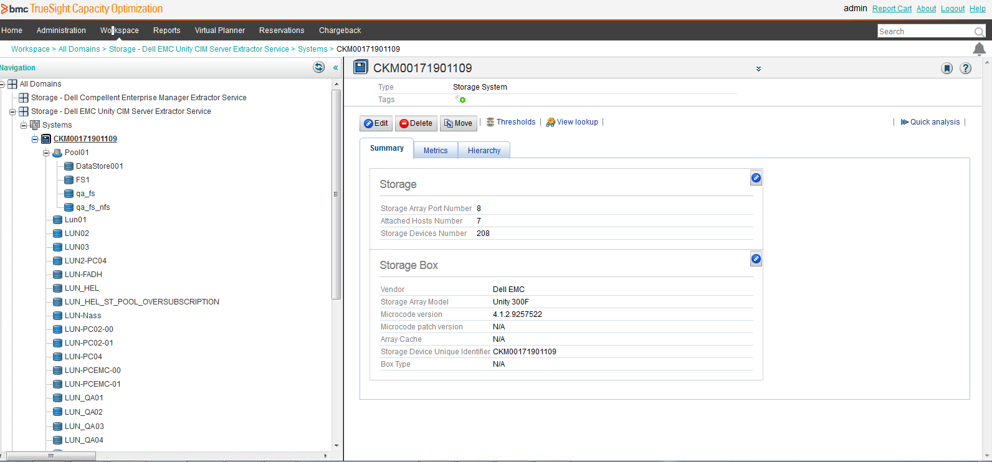Click the LUN-FADH volume icon
Screen dimensions: 992x462
coord(58,275)
